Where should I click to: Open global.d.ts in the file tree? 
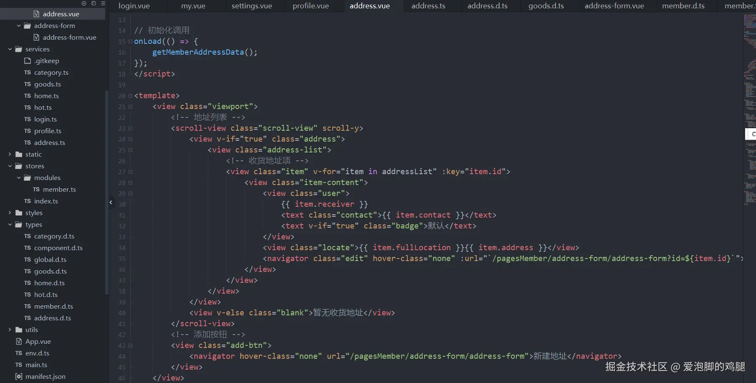[x=50, y=259]
